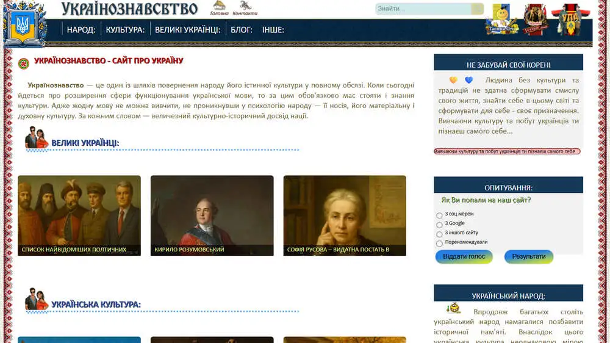
Task: Open the Кирило Розумовський portrait thumbnail
Action: (212, 215)
